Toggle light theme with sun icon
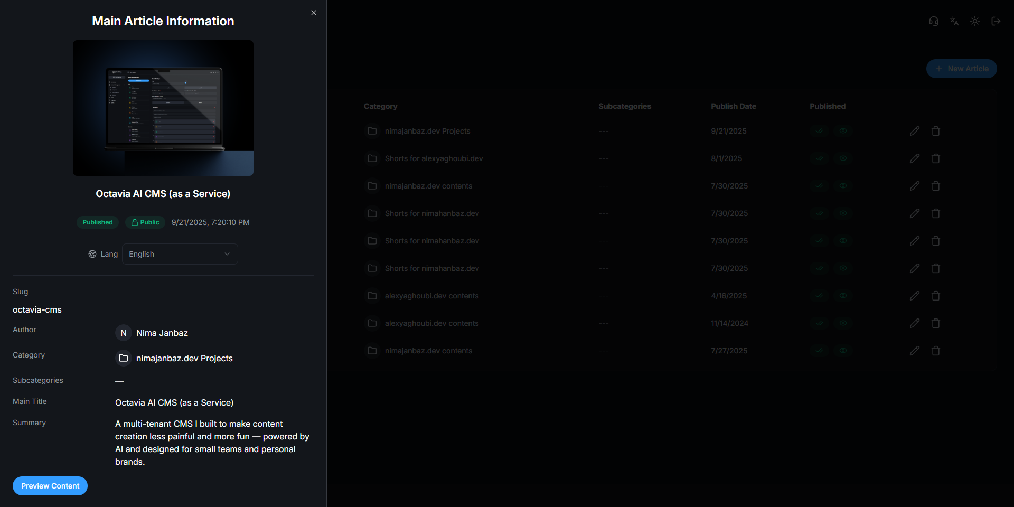1014x507 pixels. pyautogui.click(x=975, y=21)
